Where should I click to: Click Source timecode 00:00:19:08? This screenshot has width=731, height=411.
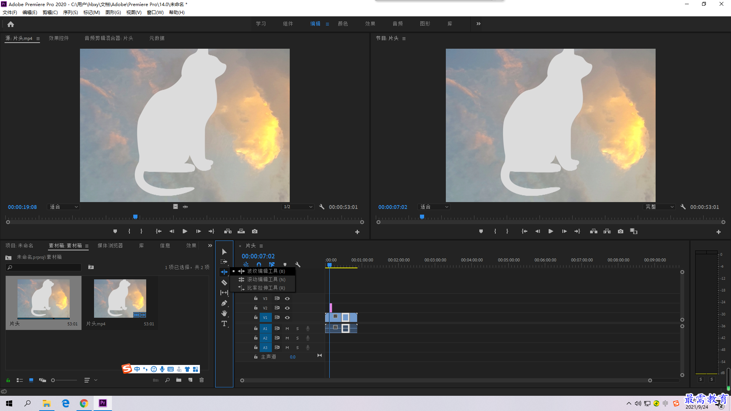click(22, 207)
